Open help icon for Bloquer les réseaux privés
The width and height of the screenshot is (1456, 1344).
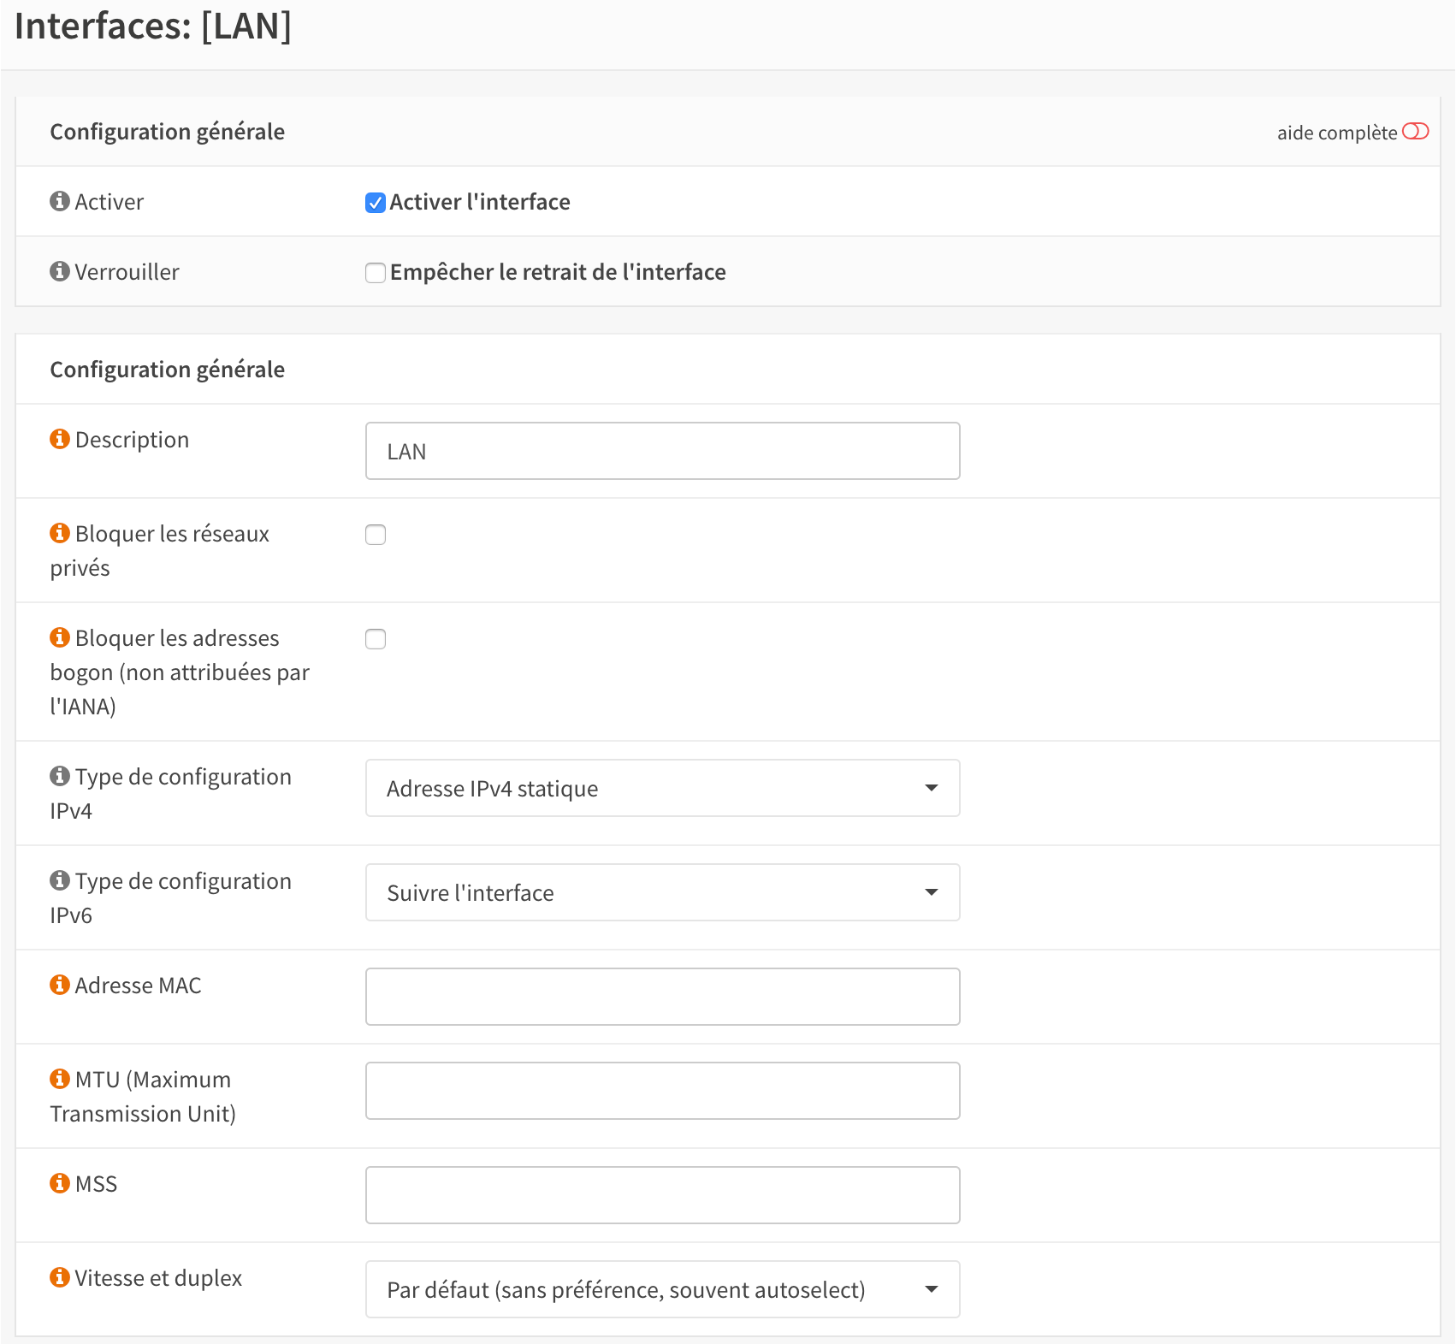(x=60, y=533)
